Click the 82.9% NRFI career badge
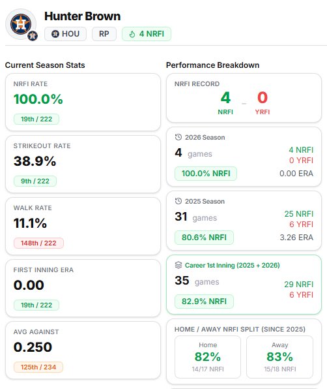The height and width of the screenshot is (389, 327). click(204, 302)
